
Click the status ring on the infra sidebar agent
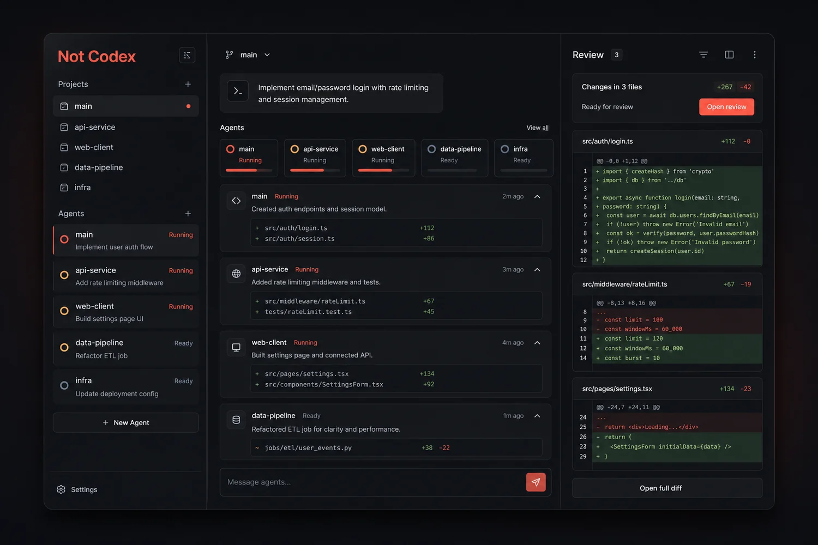pos(64,386)
